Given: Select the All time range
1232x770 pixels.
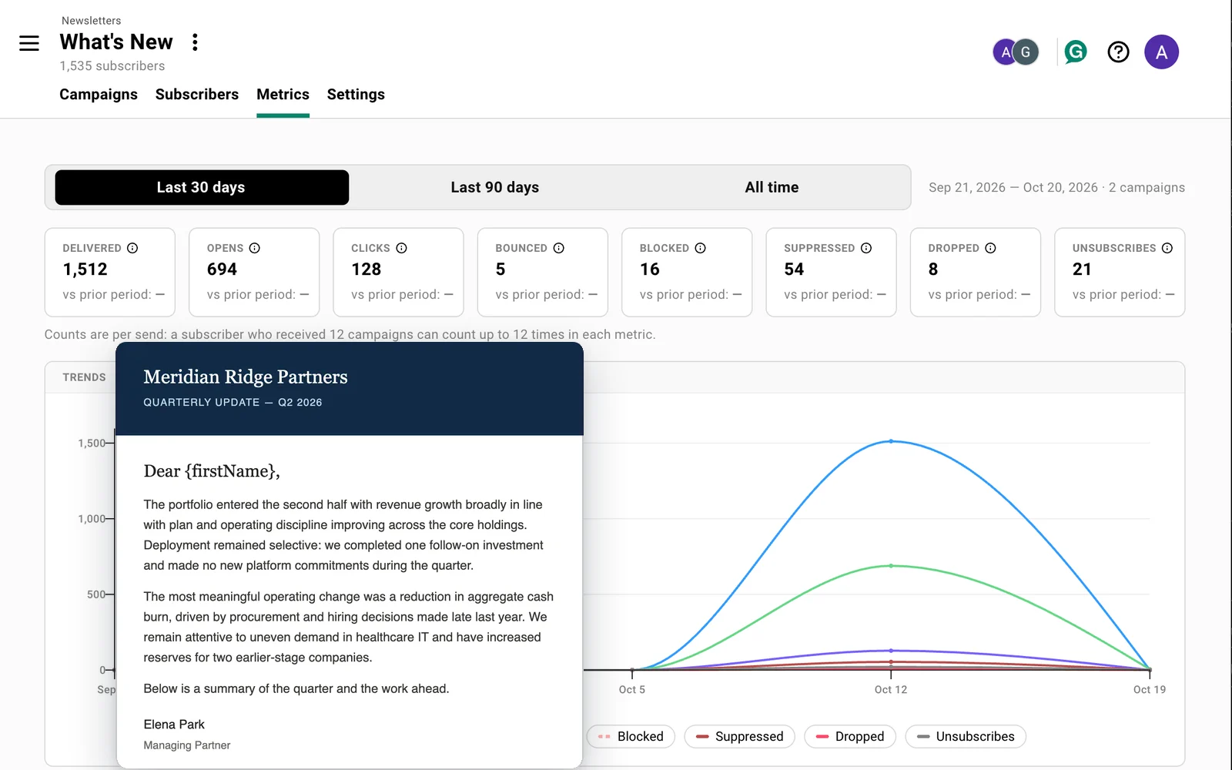Looking at the screenshot, I should 772,187.
